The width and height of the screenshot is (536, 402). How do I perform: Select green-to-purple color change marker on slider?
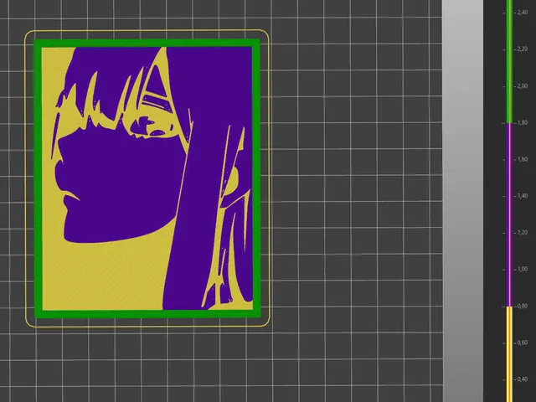pyautogui.click(x=509, y=123)
